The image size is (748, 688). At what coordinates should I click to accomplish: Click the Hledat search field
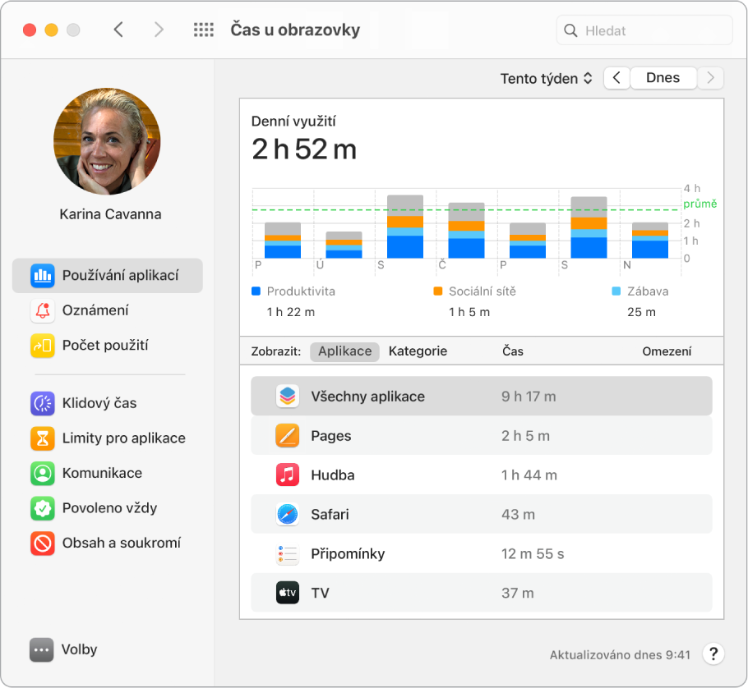(x=645, y=31)
